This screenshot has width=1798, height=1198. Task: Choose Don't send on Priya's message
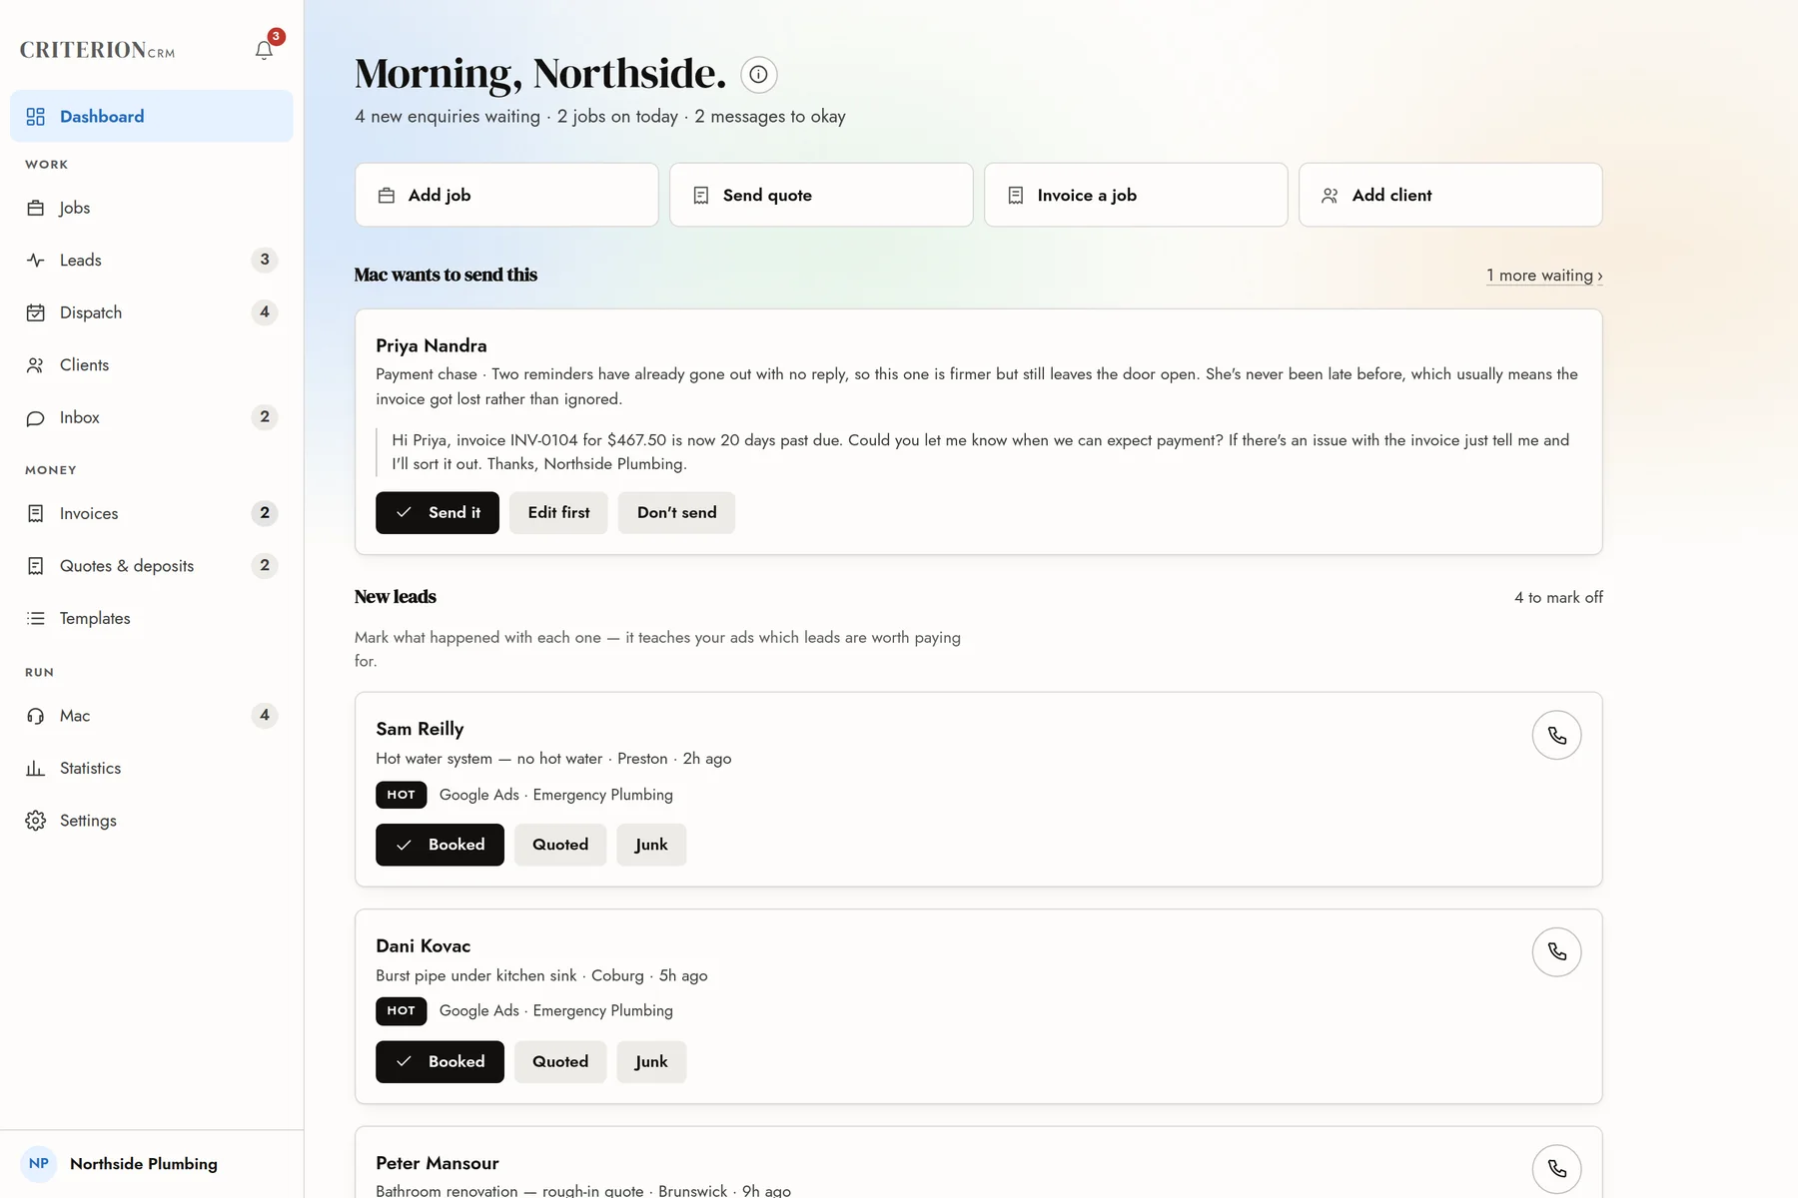[676, 512]
